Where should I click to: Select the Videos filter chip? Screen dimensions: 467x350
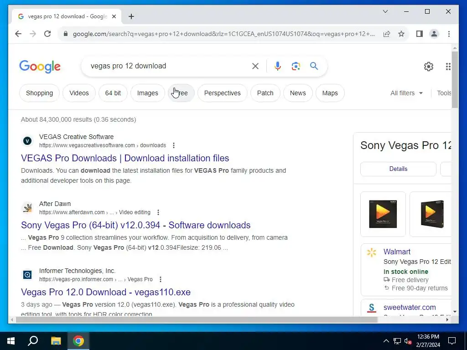pos(79,93)
